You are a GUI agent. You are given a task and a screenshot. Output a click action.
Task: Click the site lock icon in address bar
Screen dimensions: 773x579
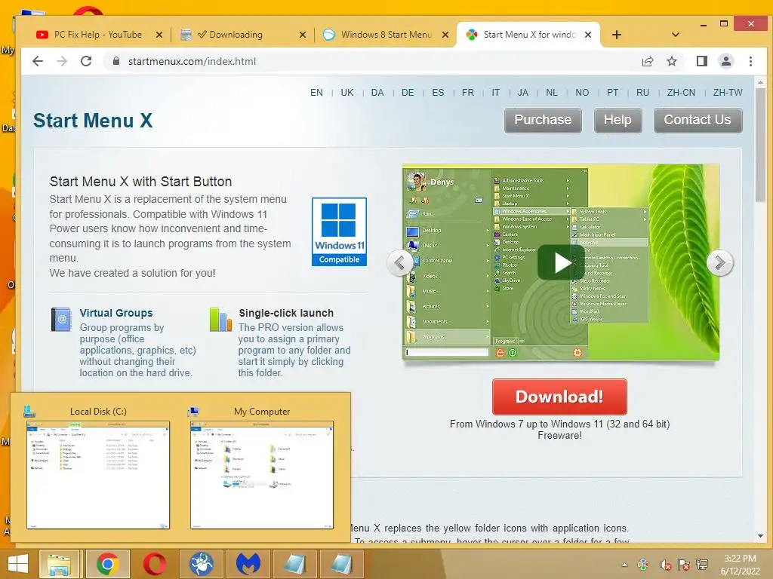(115, 61)
